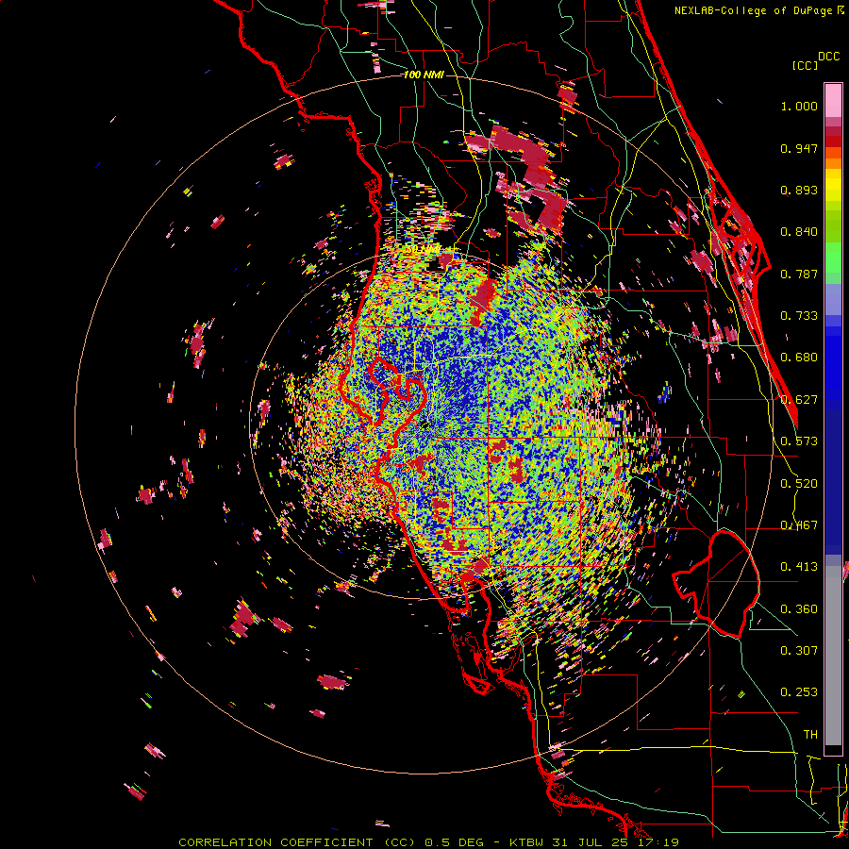Click the 0.573 scale label
Screen dimensions: 849x849
point(799,441)
